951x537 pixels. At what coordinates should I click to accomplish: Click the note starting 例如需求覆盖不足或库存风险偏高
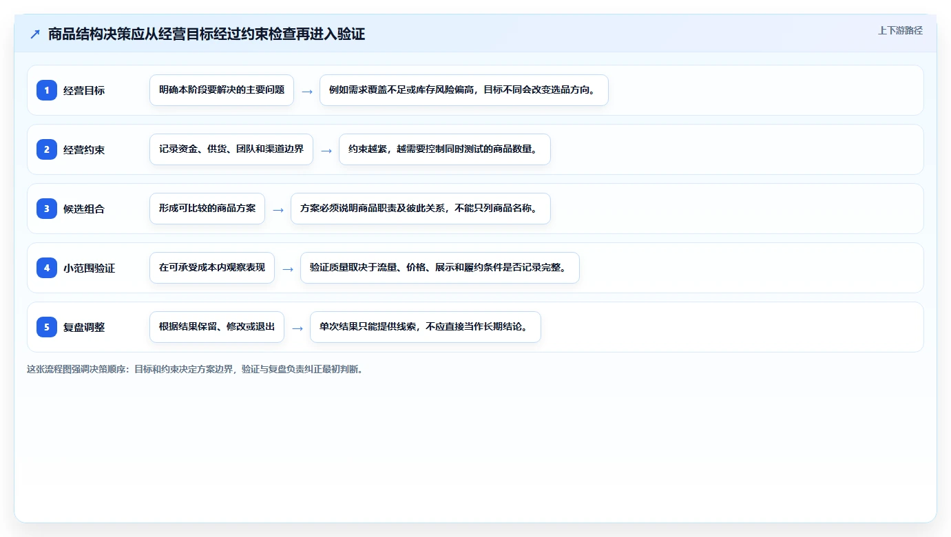point(464,90)
